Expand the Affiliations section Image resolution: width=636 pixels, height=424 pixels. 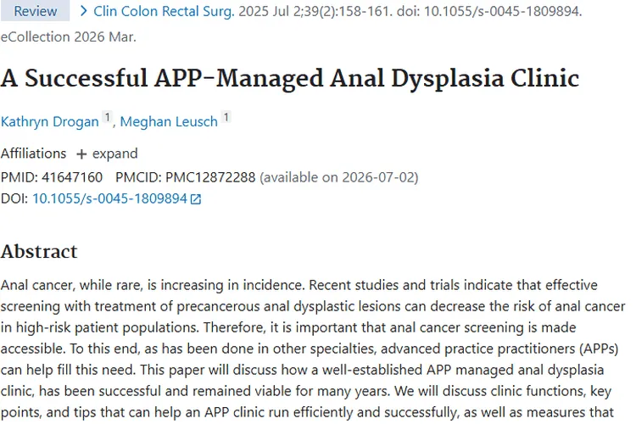pyautogui.click(x=107, y=153)
